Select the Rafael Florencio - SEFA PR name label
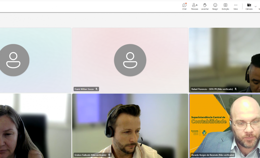 point(212,89)
